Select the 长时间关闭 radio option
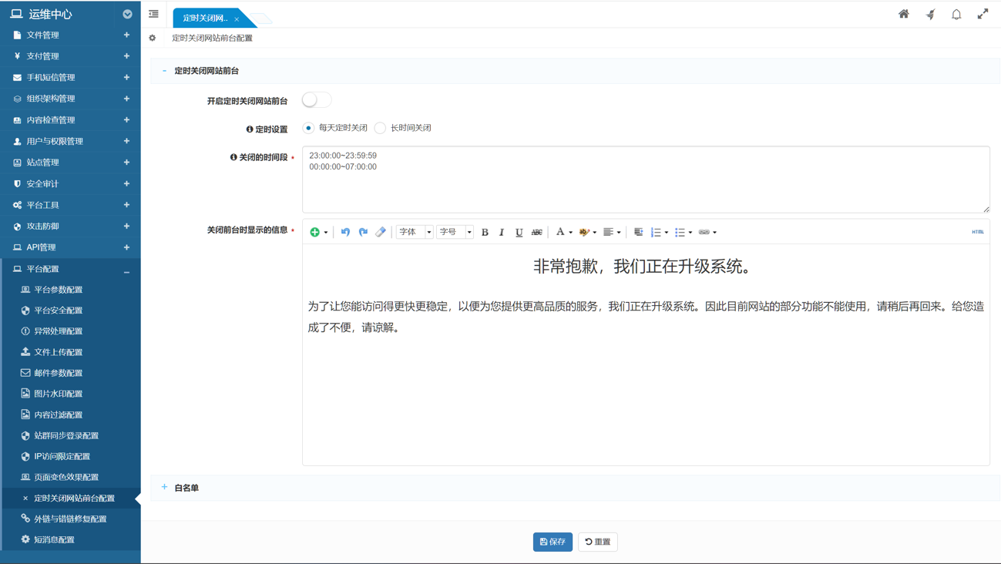The image size is (1001, 564). [380, 128]
